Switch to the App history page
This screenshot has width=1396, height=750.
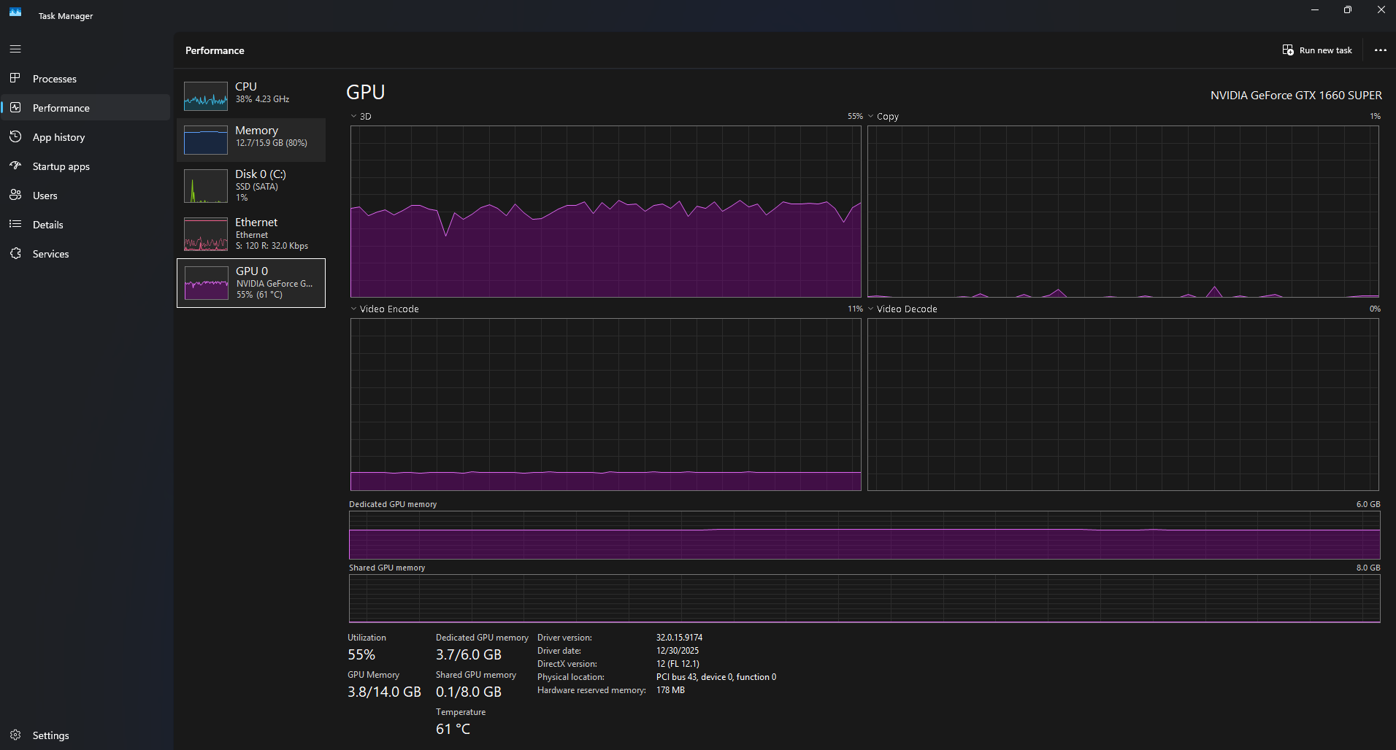point(86,136)
